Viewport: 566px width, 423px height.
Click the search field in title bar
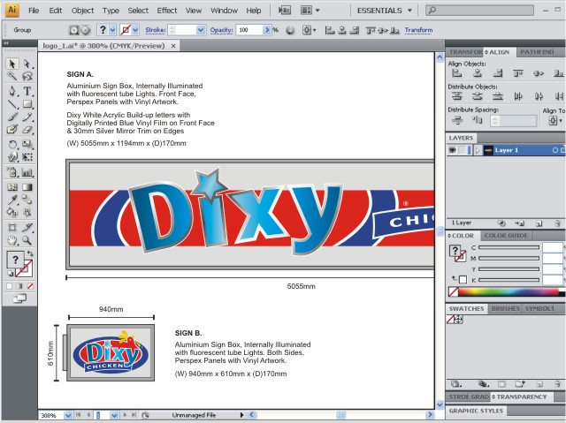[x=479, y=10]
